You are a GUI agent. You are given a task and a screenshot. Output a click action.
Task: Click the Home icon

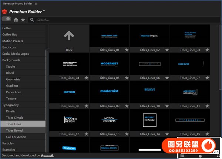16,20
